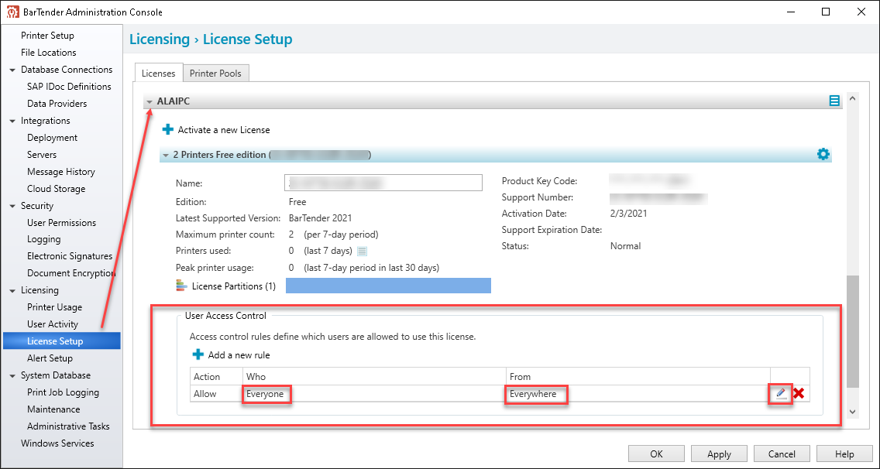The image size is (880, 469).
Task: Switch to the Printer Pools tab
Action: coord(215,74)
